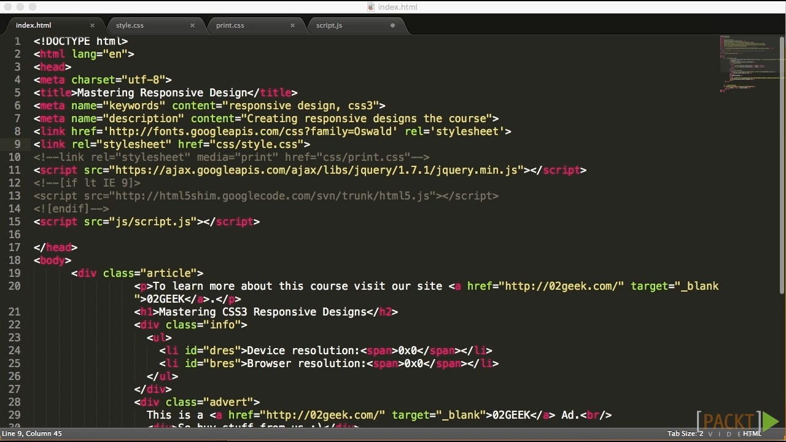Close the index.html tab
The width and height of the screenshot is (786, 442).
(x=92, y=25)
